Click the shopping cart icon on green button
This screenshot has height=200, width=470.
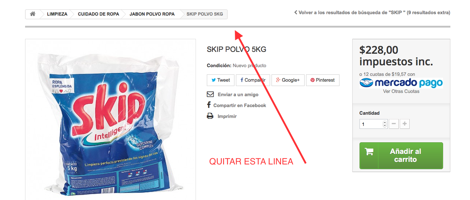[369, 152]
